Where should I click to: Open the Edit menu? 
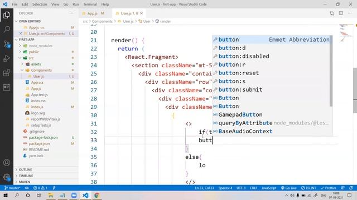(25, 4)
